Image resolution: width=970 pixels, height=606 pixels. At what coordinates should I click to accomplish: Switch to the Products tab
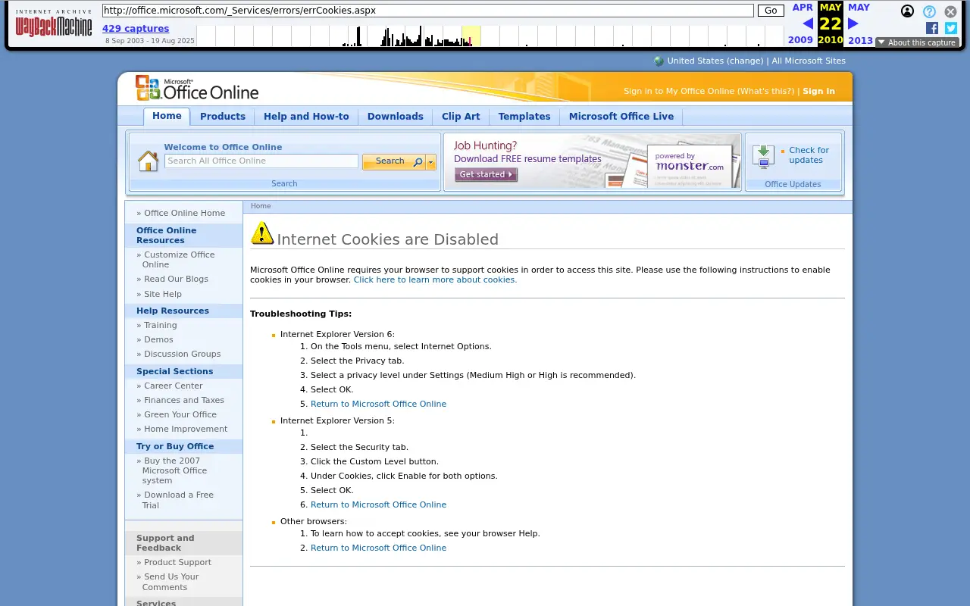pos(223,117)
